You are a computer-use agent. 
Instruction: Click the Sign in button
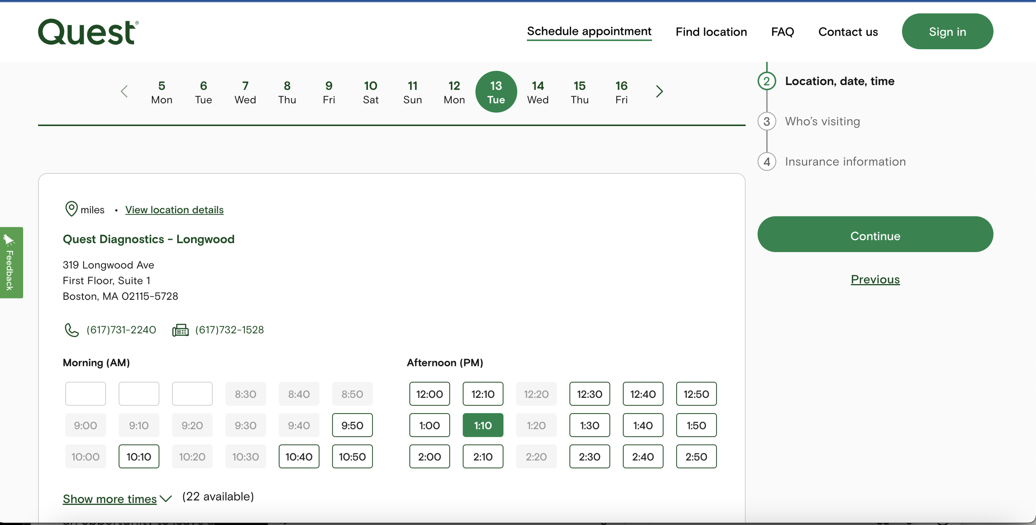tap(947, 32)
